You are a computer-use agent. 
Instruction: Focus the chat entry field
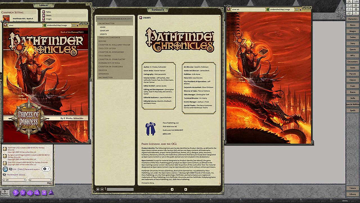(x=27, y=183)
